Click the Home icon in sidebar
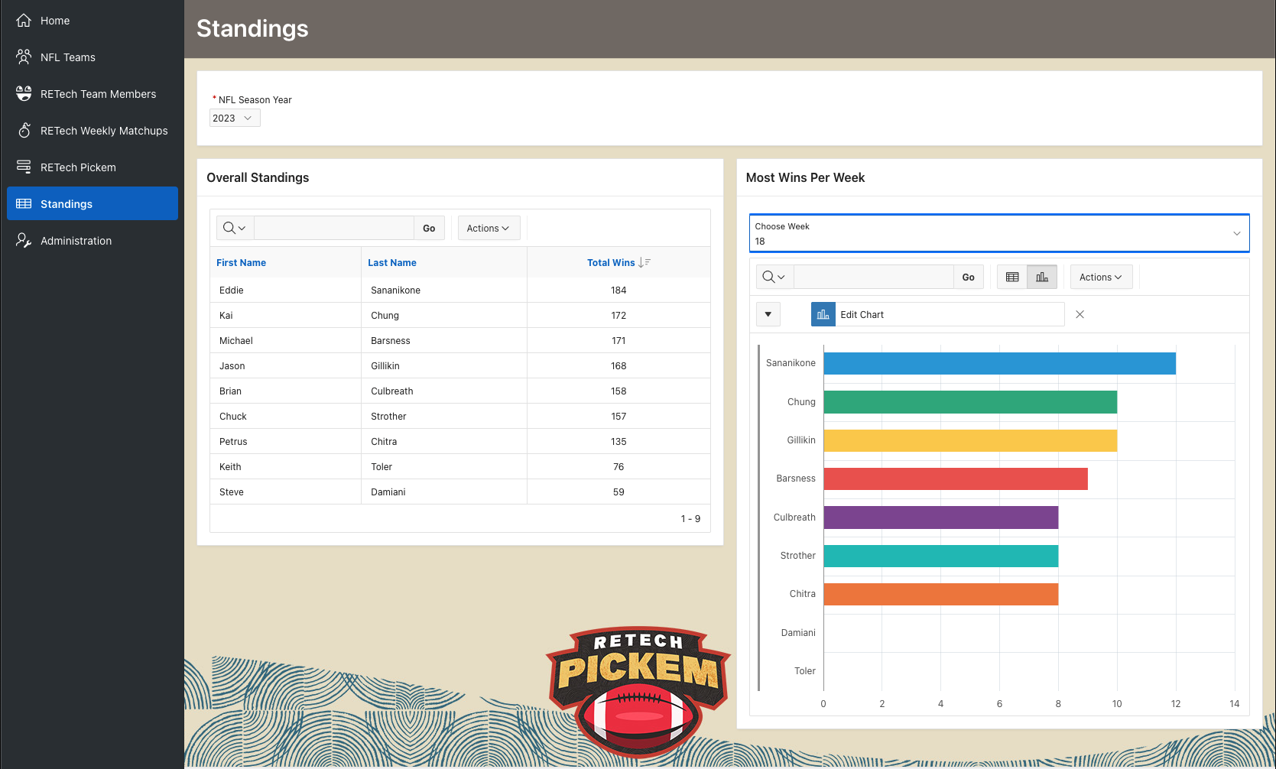 click(24, 21)
